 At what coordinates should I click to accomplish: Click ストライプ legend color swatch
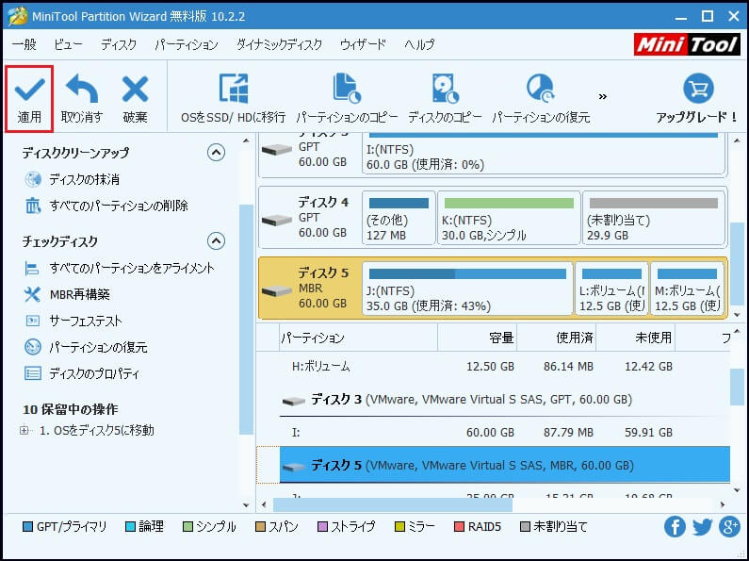[x=322, y=527]
